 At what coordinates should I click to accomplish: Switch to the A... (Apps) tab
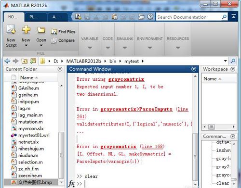(57, 17)
